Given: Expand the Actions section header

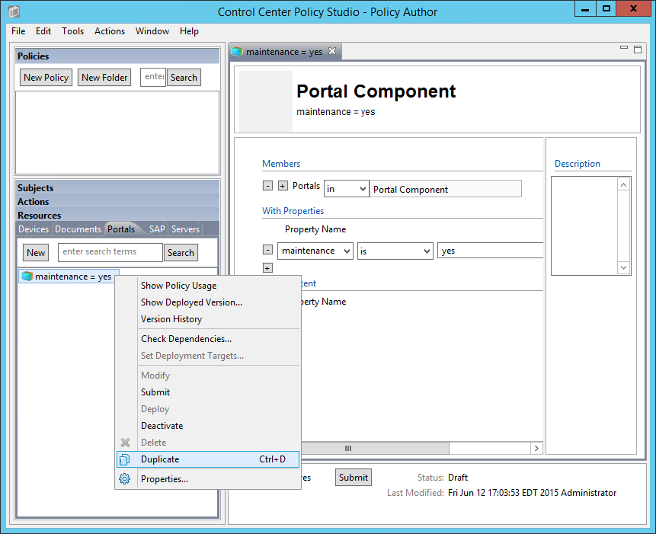Looking at the screenshot, I should [x=117, y=202].
